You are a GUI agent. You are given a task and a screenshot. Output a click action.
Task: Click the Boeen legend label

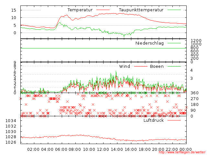(157, 66)
